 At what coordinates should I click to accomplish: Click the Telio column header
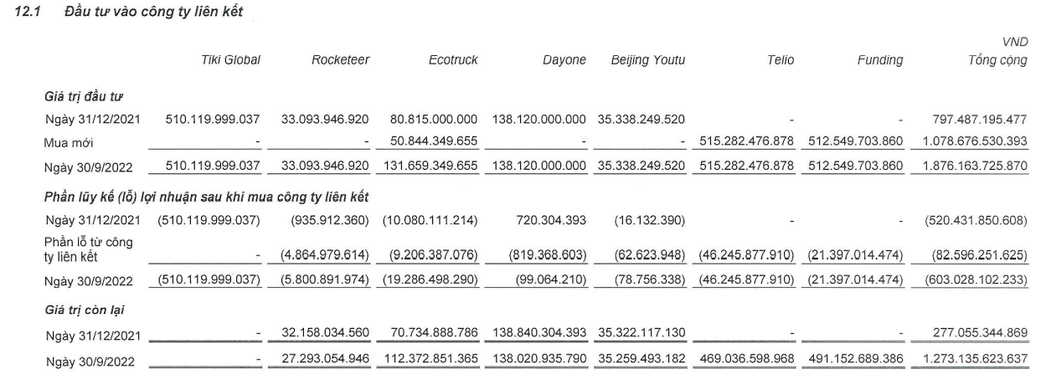[780, 60]
